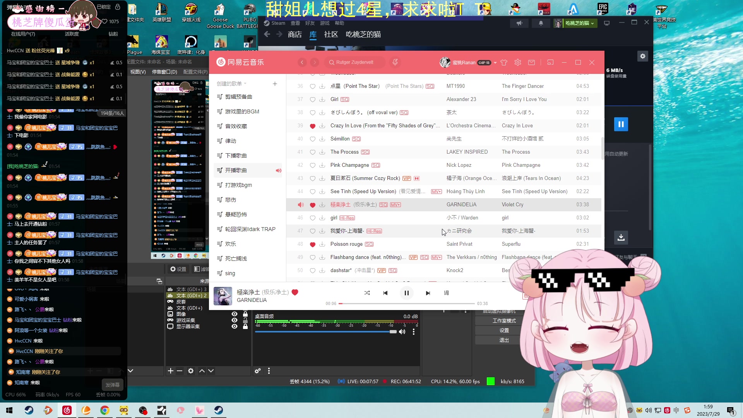Switch NetEase to mini player mode
The width and height of the screenshot is (743, 418).
point(550,62)
